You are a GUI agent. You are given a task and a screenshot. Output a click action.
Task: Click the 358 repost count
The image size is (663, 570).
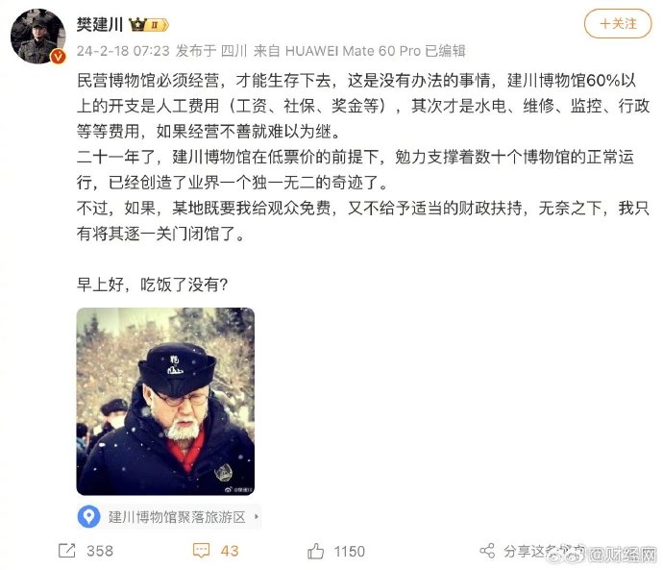100,551
